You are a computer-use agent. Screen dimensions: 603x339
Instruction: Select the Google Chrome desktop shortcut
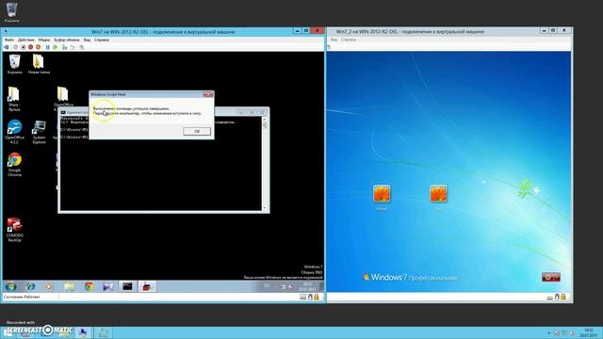click(15, 165)
